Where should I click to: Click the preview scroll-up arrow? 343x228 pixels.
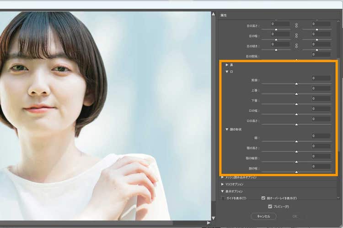[x=213, y=14]
